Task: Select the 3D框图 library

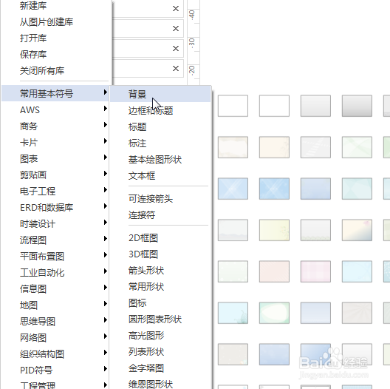Action: tap(161, 254)
